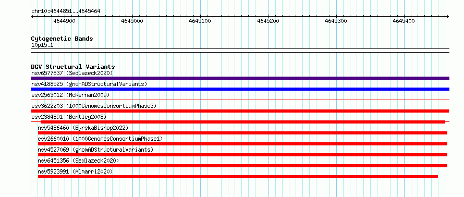Select the red esv2384891 variant bar
This screenshot has width=464, height=197.
click(x=242, y=122)
